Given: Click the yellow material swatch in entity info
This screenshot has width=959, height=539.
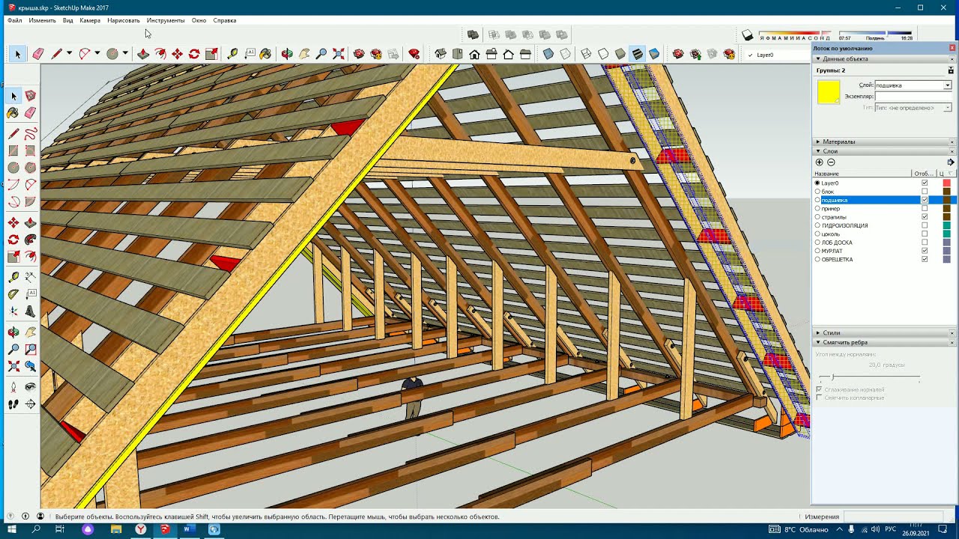Looking at the screenshot, I should (829, 92).
